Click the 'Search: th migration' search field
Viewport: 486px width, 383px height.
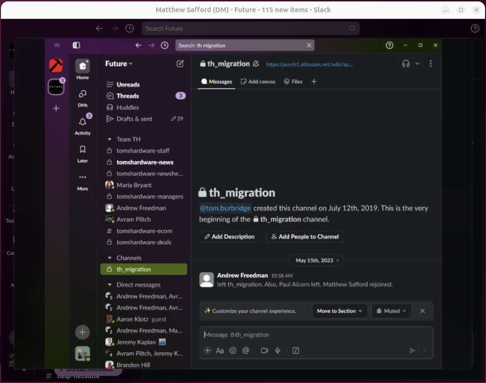245,45
